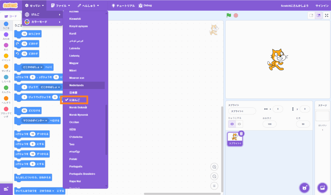The width and height of the screenshot is (331, 195).
Task: Edit the sprite y position field
Action: click(304, 109)
